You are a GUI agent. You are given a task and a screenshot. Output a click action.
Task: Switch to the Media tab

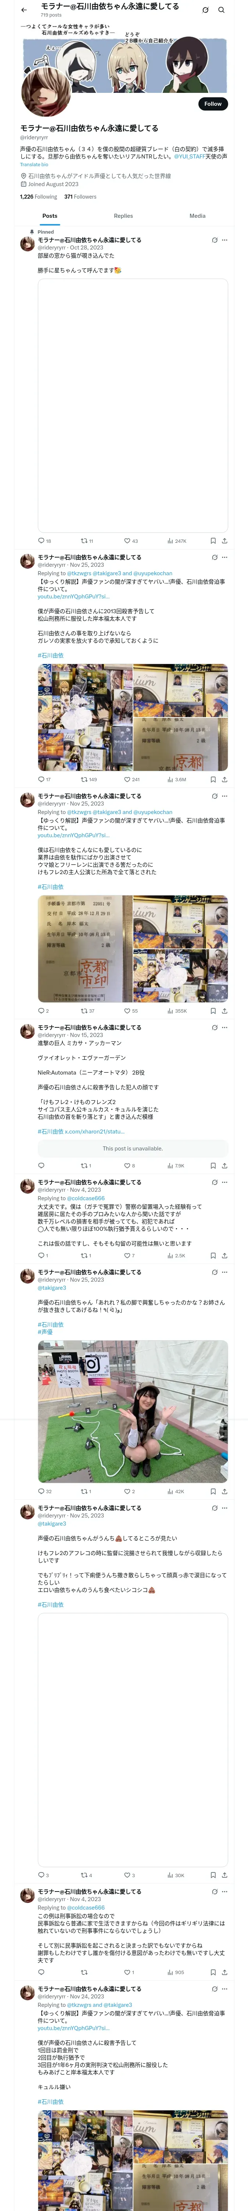198,216
